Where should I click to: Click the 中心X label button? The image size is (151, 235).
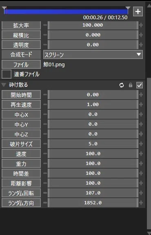(21, 114)
